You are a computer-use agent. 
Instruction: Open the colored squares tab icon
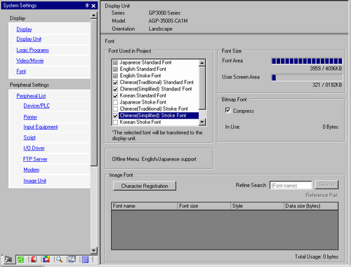coord(46,259)
